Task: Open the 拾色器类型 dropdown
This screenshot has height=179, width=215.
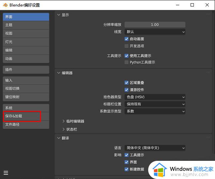Action: pos(155,97)
